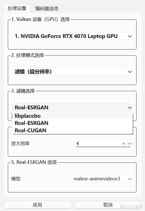Click the '1. Vulkan 设备（GPU）选择' heading
145x211 pixels.
41,19
